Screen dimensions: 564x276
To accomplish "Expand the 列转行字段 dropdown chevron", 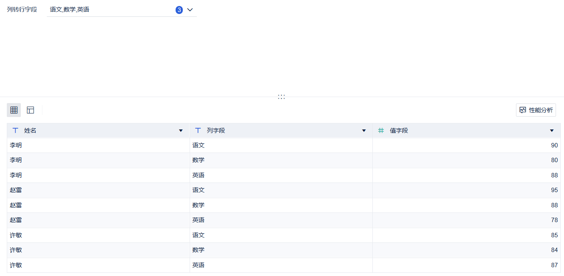I will 190,10.
